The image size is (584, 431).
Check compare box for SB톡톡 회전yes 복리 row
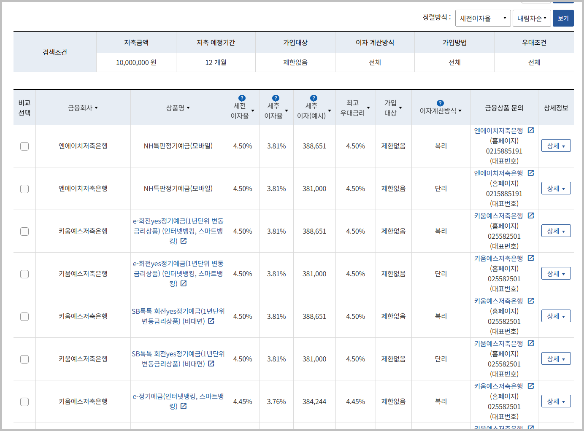coord(24,317)
